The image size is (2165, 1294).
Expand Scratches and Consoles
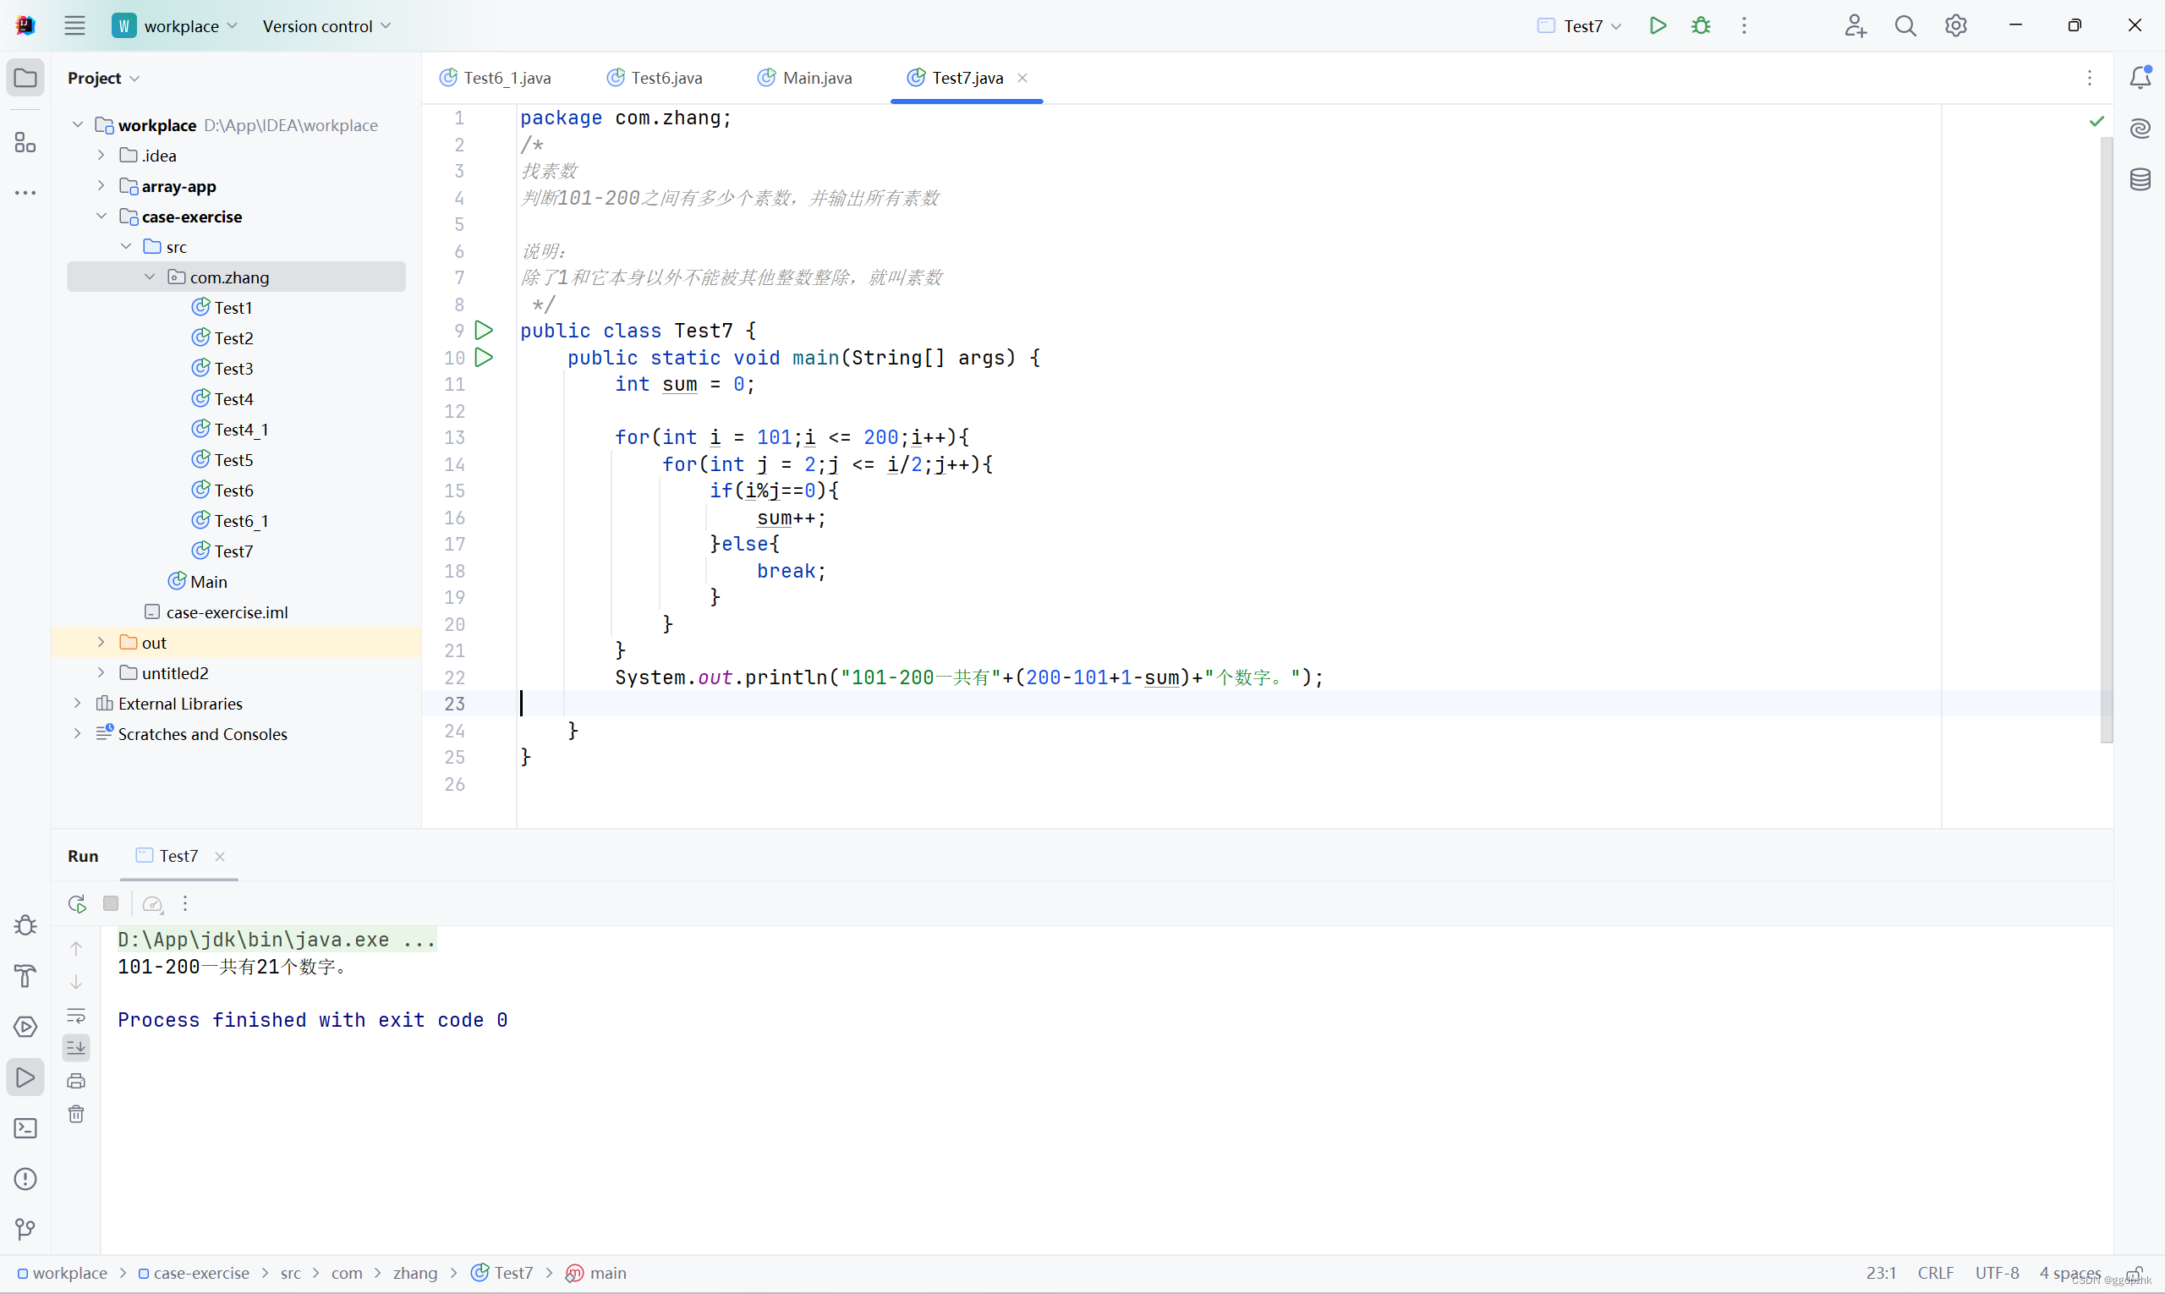coord(78,734)
